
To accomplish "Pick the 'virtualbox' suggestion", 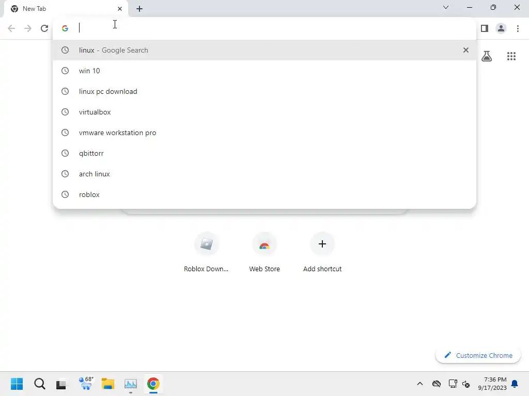I will tap(264, 112).
